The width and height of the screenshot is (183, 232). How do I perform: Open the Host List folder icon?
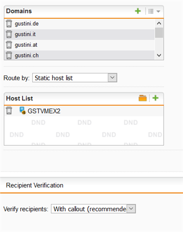point(143,98)
